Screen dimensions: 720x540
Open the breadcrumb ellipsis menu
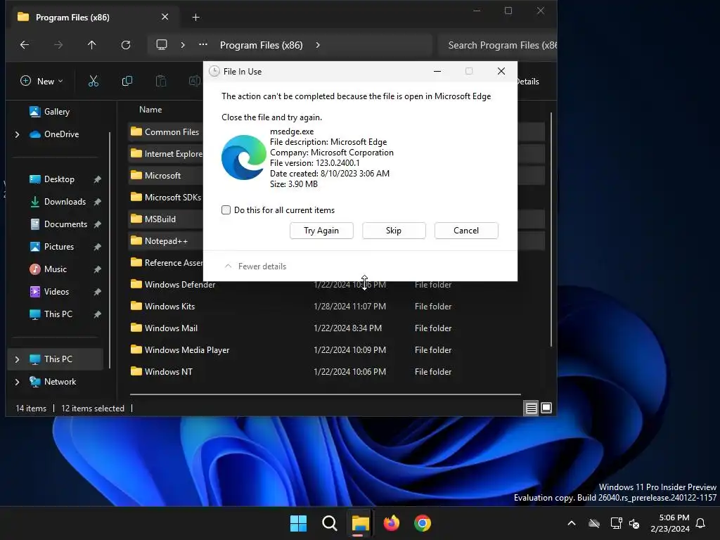(203, 44)
